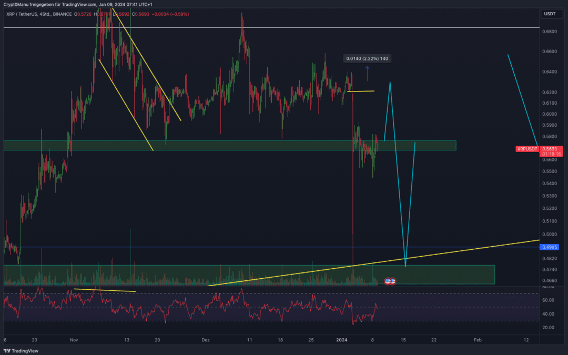Screen dimensions: 568x355
Task: Click the countdown timer 01:18:16
Action: tap(551, 154)
